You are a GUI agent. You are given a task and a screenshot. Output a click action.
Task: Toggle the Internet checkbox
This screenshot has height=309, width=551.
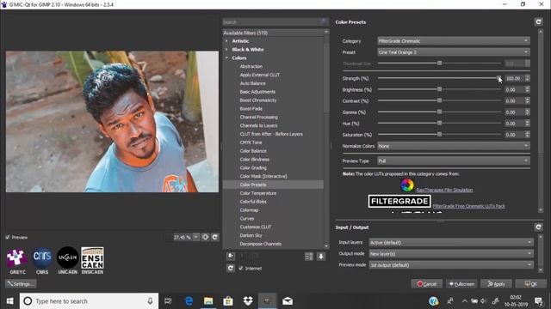coord(241,268)
